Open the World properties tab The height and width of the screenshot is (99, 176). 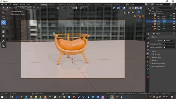click(x=148, y=57)
